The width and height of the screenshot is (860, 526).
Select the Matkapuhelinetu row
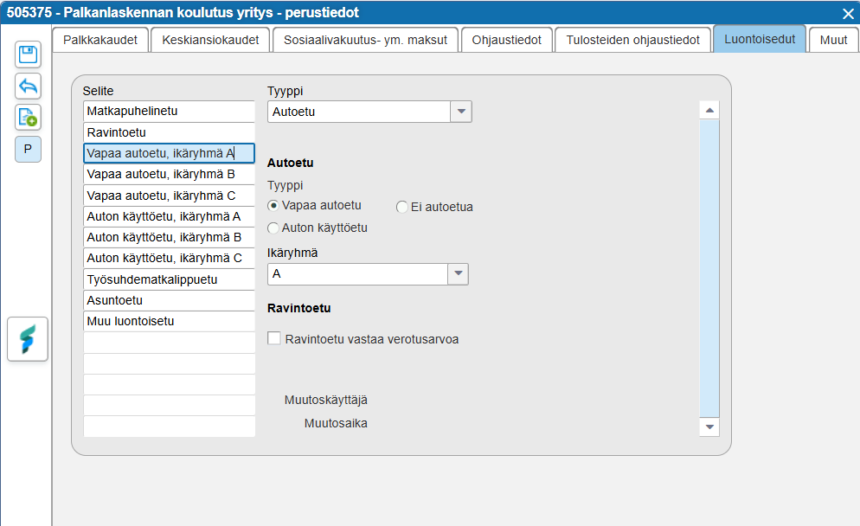pos(169,112)
